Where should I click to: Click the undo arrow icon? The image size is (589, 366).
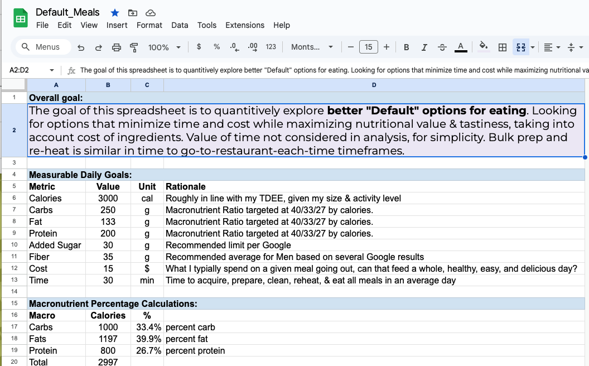81,47
